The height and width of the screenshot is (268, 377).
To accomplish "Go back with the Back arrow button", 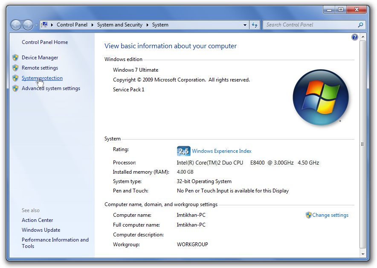I will pos(16,25).
